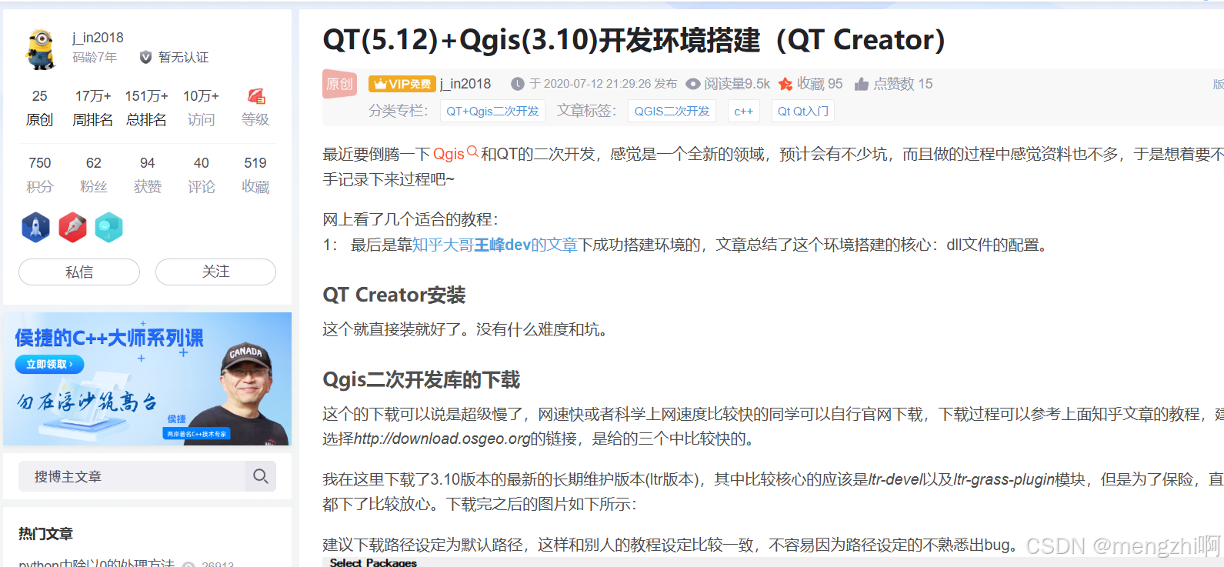Click the 原创 badge next to the title
The width and height of the screenshot is (1224, 567).
pos(339,84)
